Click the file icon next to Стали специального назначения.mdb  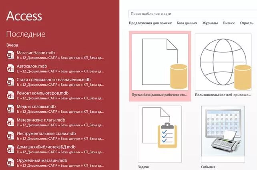pos(10,82)
